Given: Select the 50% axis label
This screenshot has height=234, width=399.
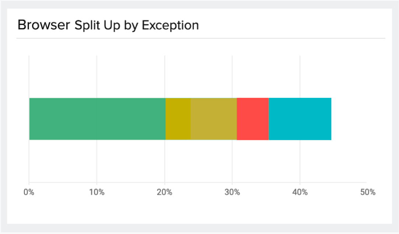Looking at the screenshot, I should pyautogui.click(x=368, y=192).
